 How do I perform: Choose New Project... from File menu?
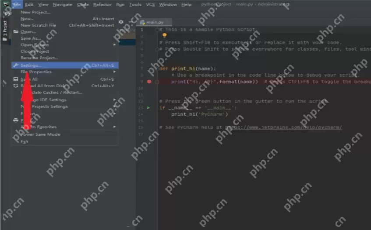(x=35, y=12)
